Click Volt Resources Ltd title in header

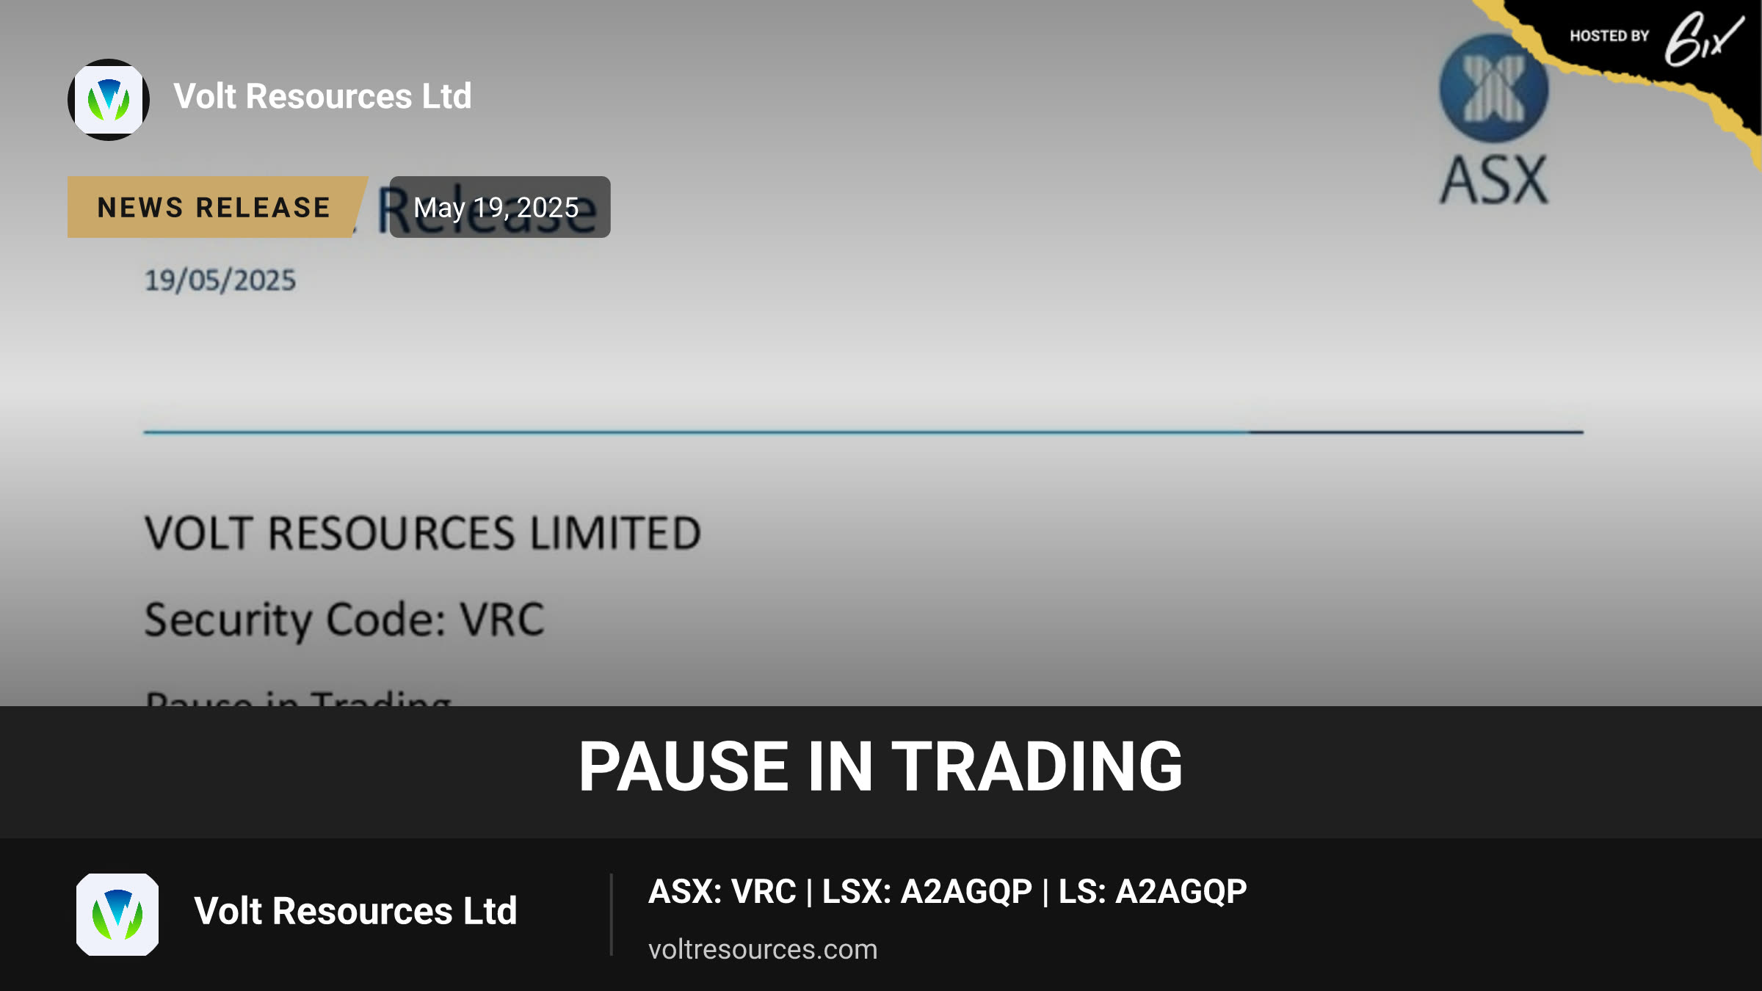pyautogui.click(x=322, y=96)
